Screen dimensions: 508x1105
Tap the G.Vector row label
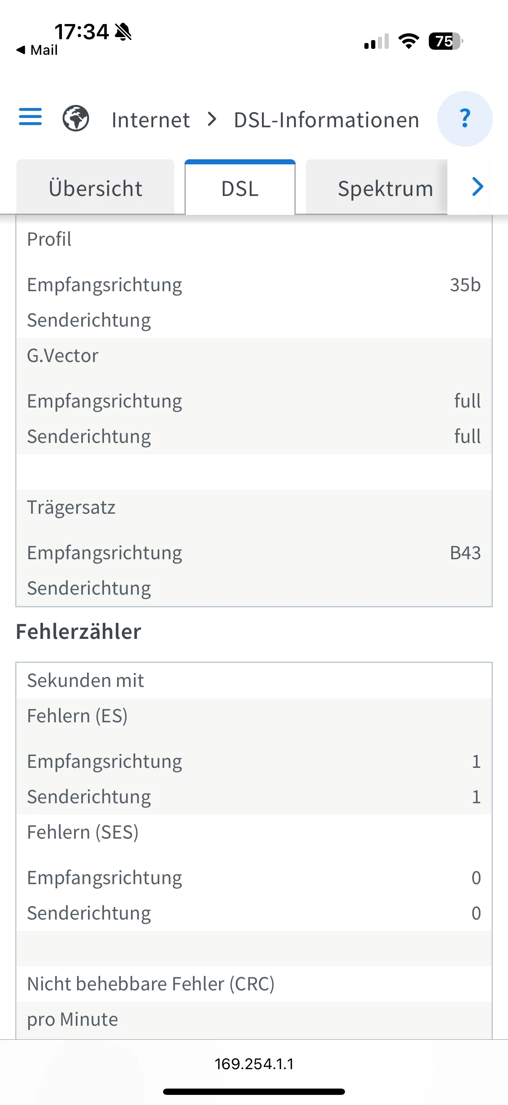pyautogui.click(x=63, y=356)
